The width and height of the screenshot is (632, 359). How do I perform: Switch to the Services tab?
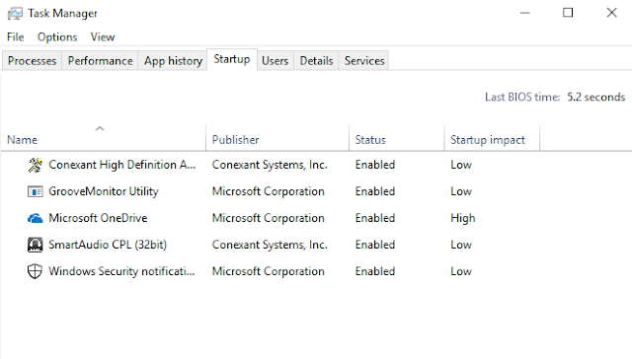364,61
